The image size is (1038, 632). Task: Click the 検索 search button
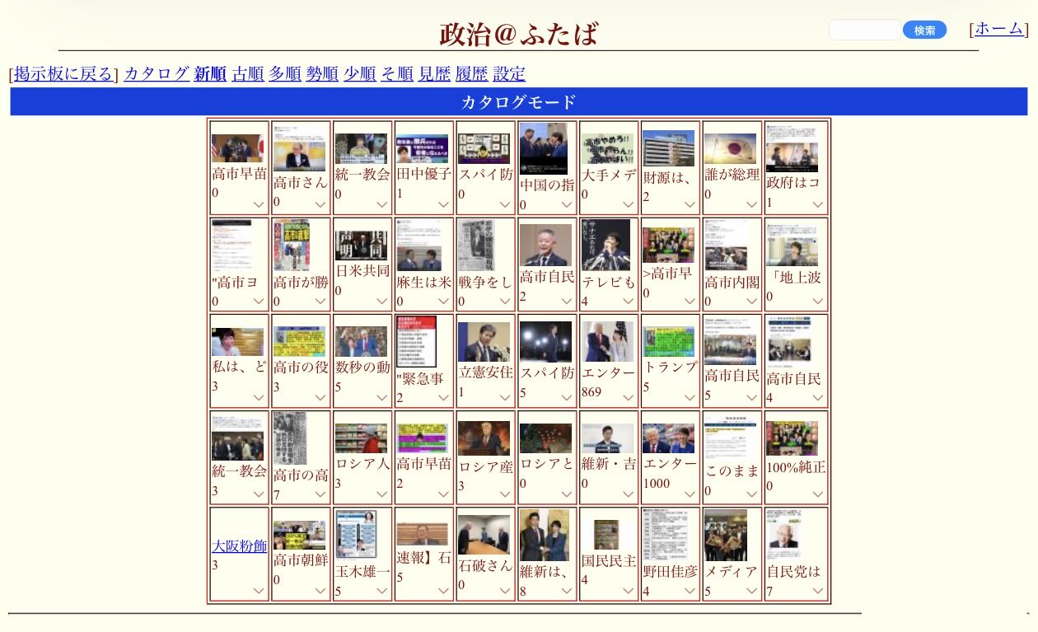(924, 30)
